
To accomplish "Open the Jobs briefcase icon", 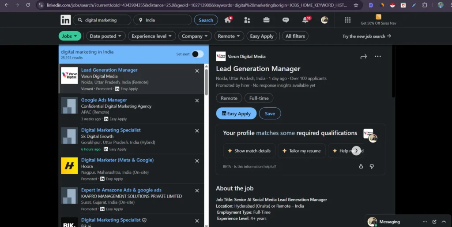I will coord(267,20).
